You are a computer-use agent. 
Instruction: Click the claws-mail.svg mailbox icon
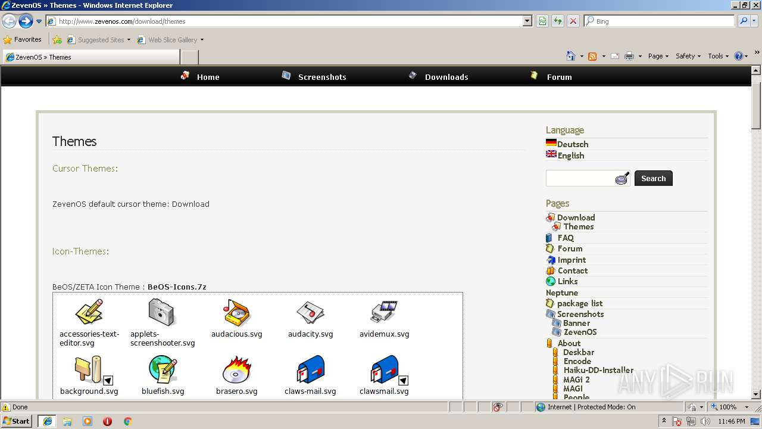(310, 370)
